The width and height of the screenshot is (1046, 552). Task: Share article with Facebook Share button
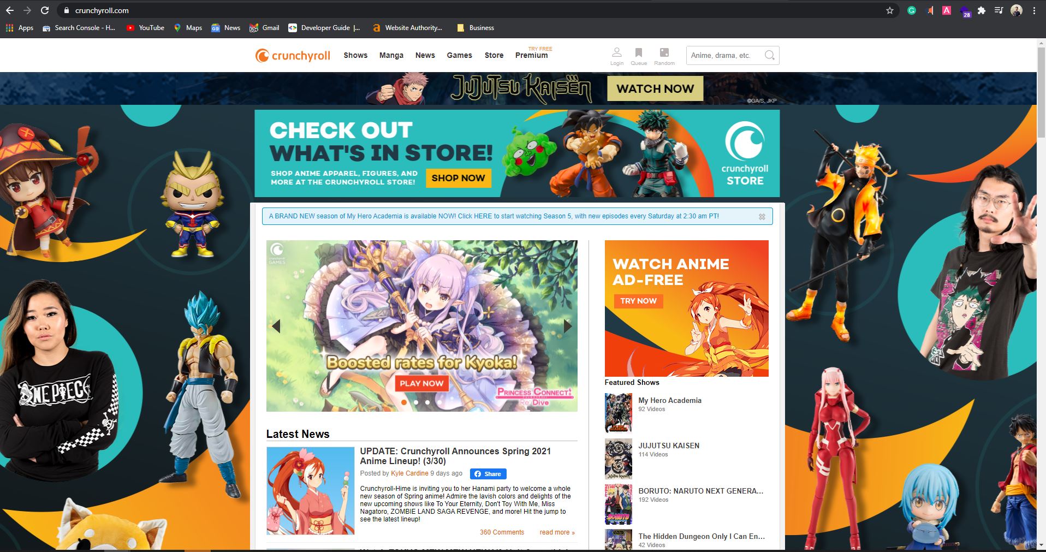coord(488,474)
